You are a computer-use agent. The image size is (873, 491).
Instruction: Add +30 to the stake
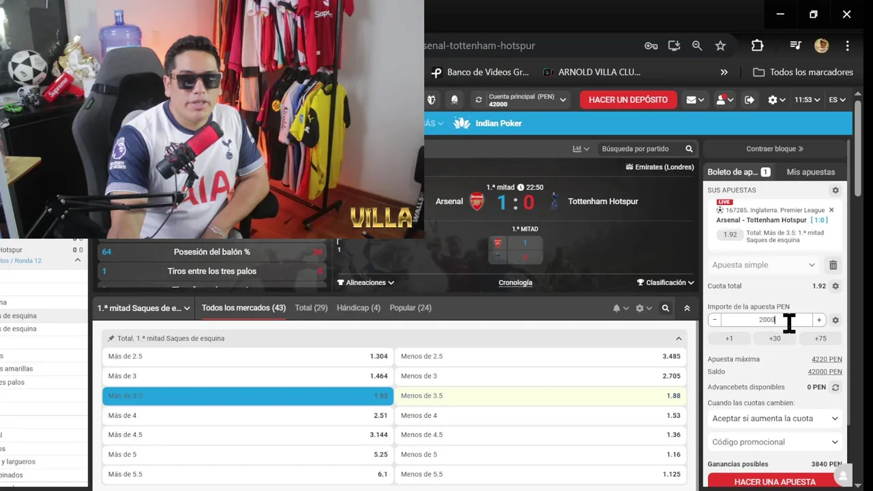[x=775, y=338]
